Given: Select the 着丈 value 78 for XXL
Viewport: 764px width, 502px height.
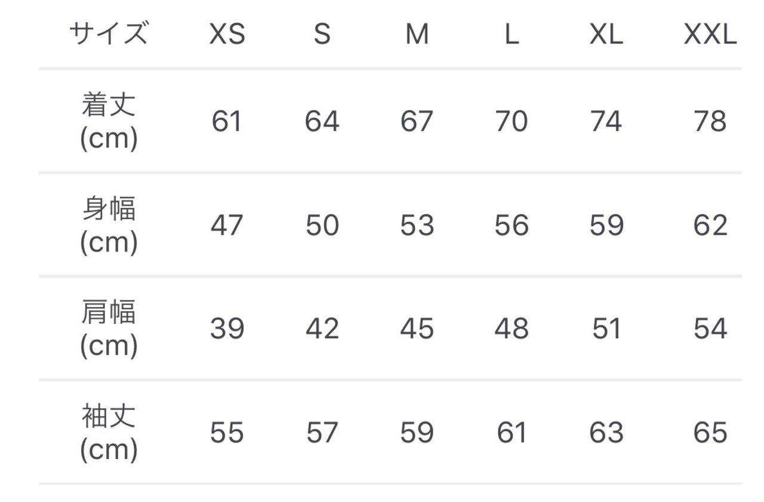Looking at the screenshot, I should 710,122.
